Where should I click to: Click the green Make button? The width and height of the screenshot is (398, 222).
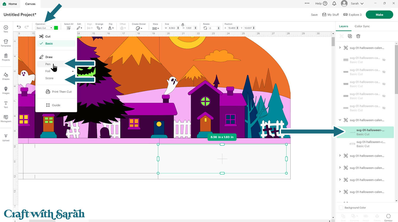pyautogui.click(x=379, y=15)
